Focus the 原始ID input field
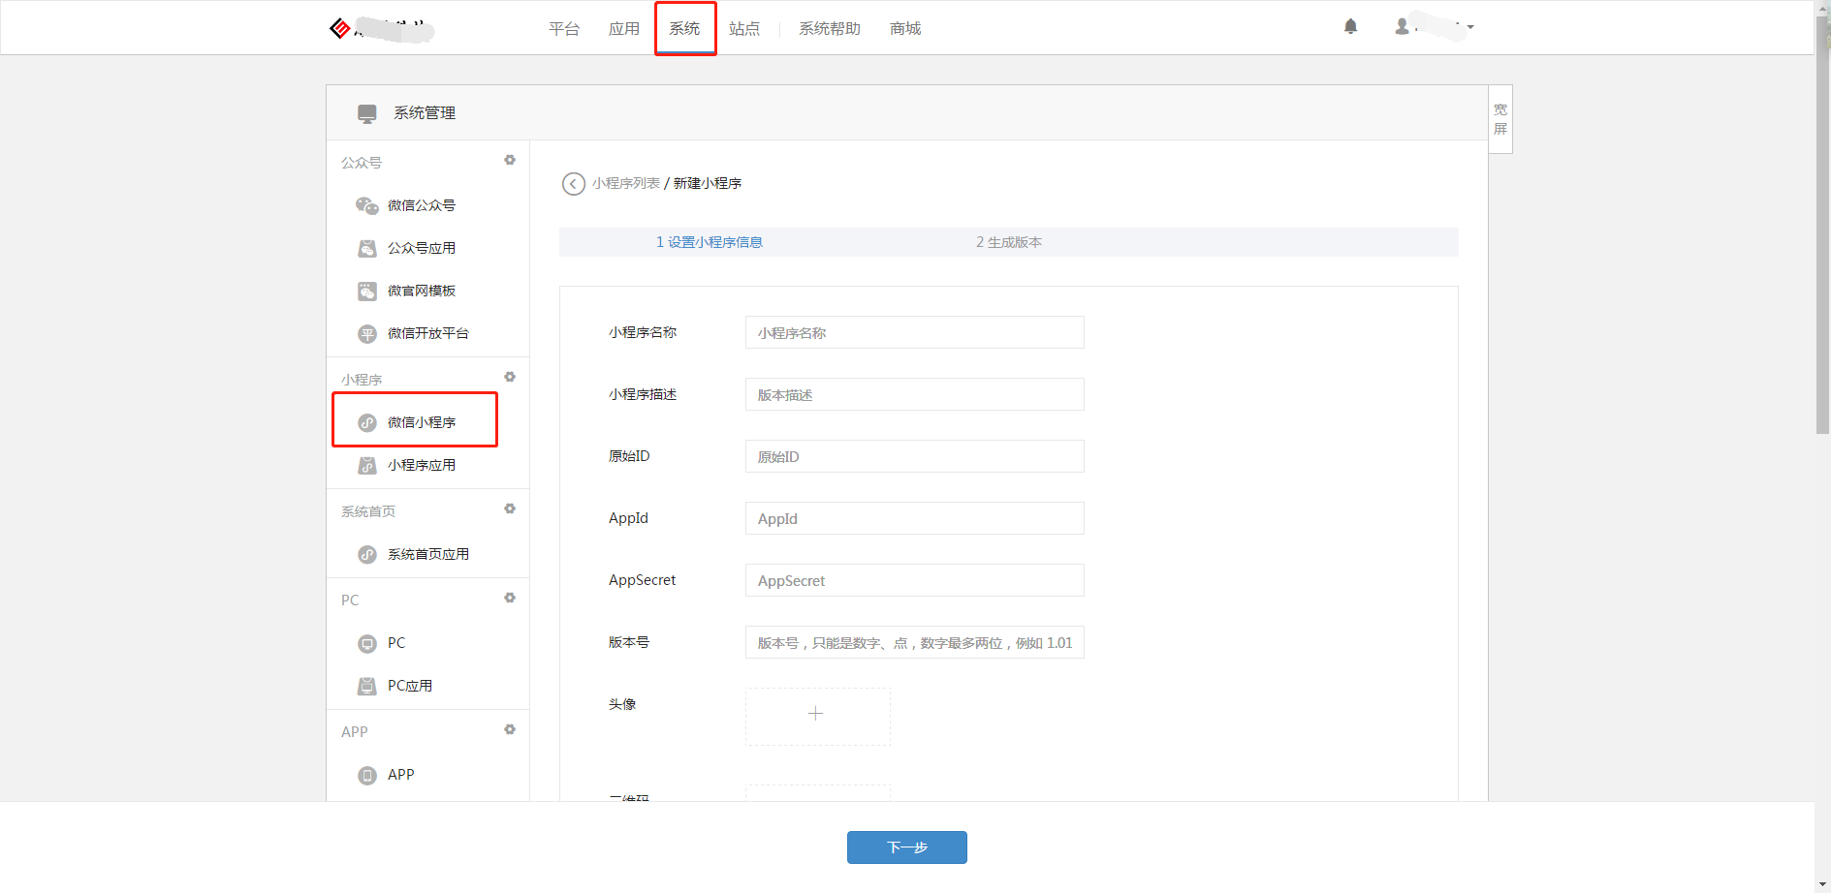Viewport: 1831px width, 893px height. pyautogui.click(x=914, y=456)
